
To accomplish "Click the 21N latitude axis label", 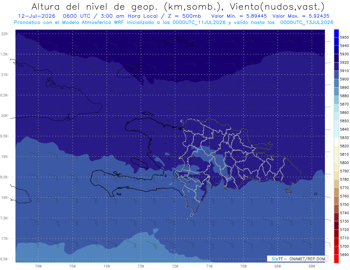I will point(4,75).
